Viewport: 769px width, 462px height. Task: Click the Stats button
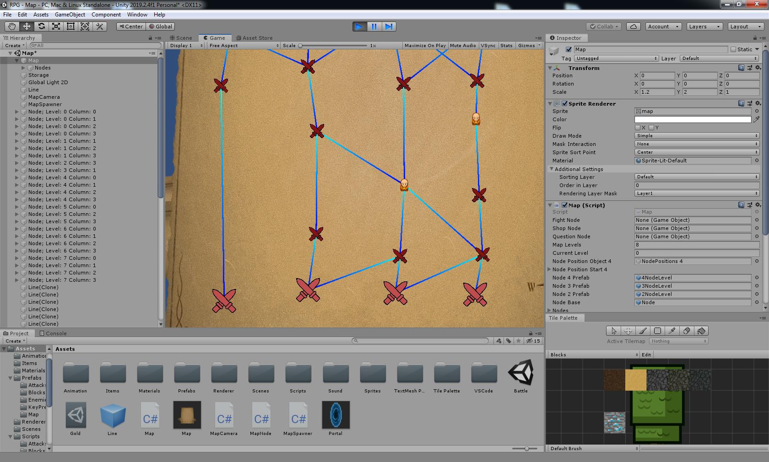pos(506,45)
